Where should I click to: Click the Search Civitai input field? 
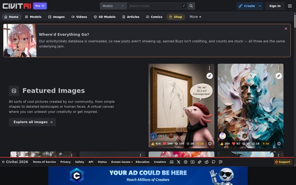(154, 6)
